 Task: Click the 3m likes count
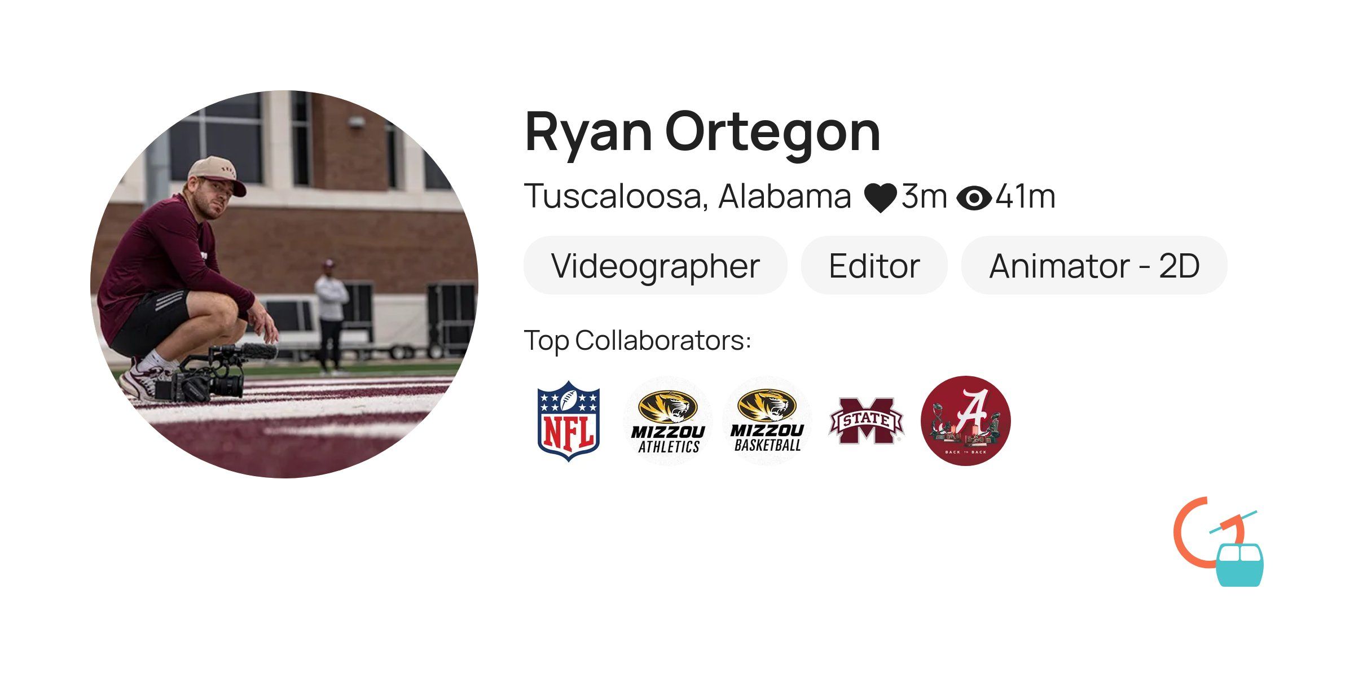924,197
